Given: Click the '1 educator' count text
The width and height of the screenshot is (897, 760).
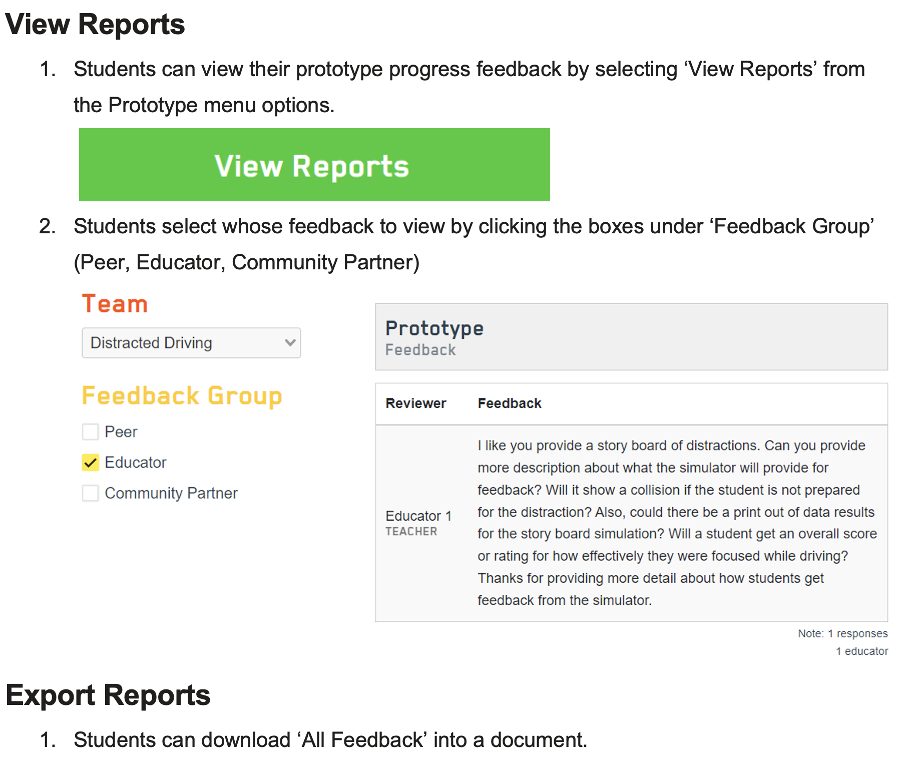Looking at the screenshot, I should point(861,651).
